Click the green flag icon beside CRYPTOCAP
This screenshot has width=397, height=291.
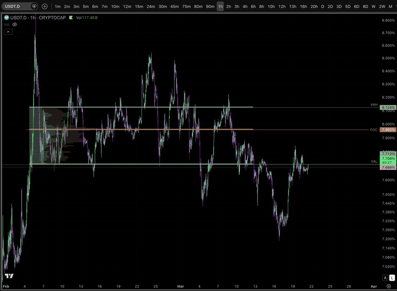[71, 18]
